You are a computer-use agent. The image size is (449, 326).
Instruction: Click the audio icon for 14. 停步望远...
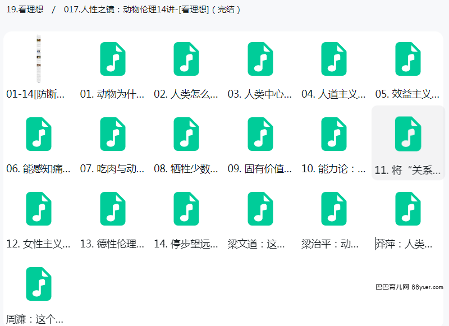coord(186,209)
